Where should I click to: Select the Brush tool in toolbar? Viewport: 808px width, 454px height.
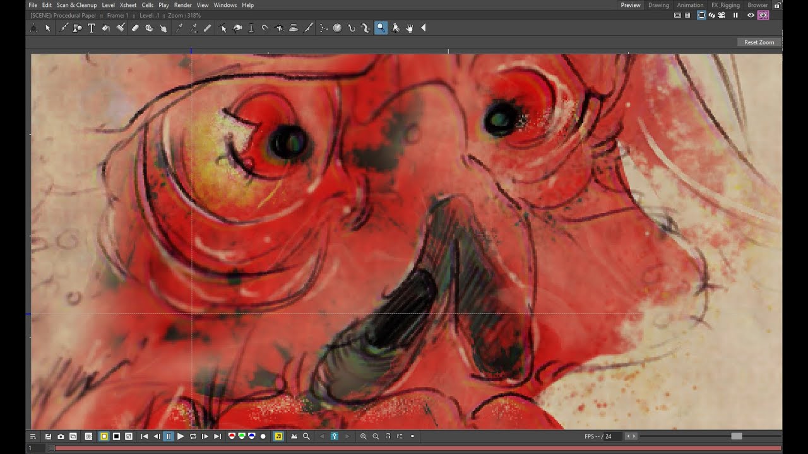(63, 28)
